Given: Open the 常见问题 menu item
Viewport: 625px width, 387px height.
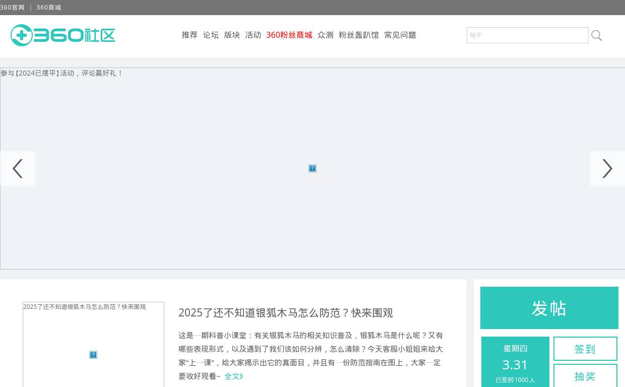Looking at the screenshot, I should tap(400, 35).
